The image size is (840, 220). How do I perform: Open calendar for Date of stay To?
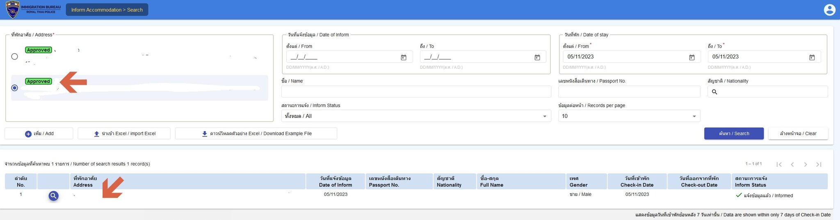812,57
